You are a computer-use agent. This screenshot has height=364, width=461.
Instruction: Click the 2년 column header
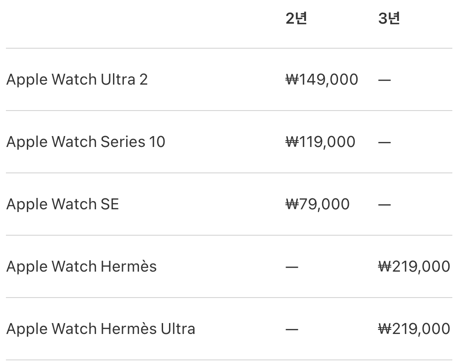click(296, 19)
